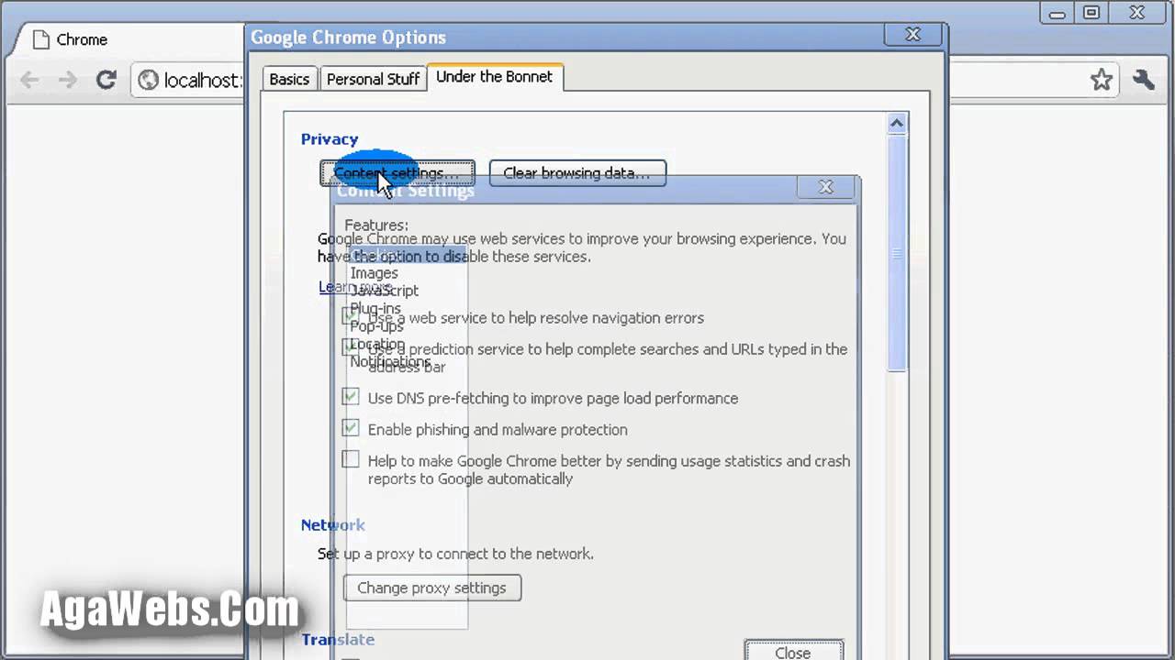Restore the Chrome browser window
Image resolution: width=1175 pixels, height=660 pixels.
tap(1091, 13)
